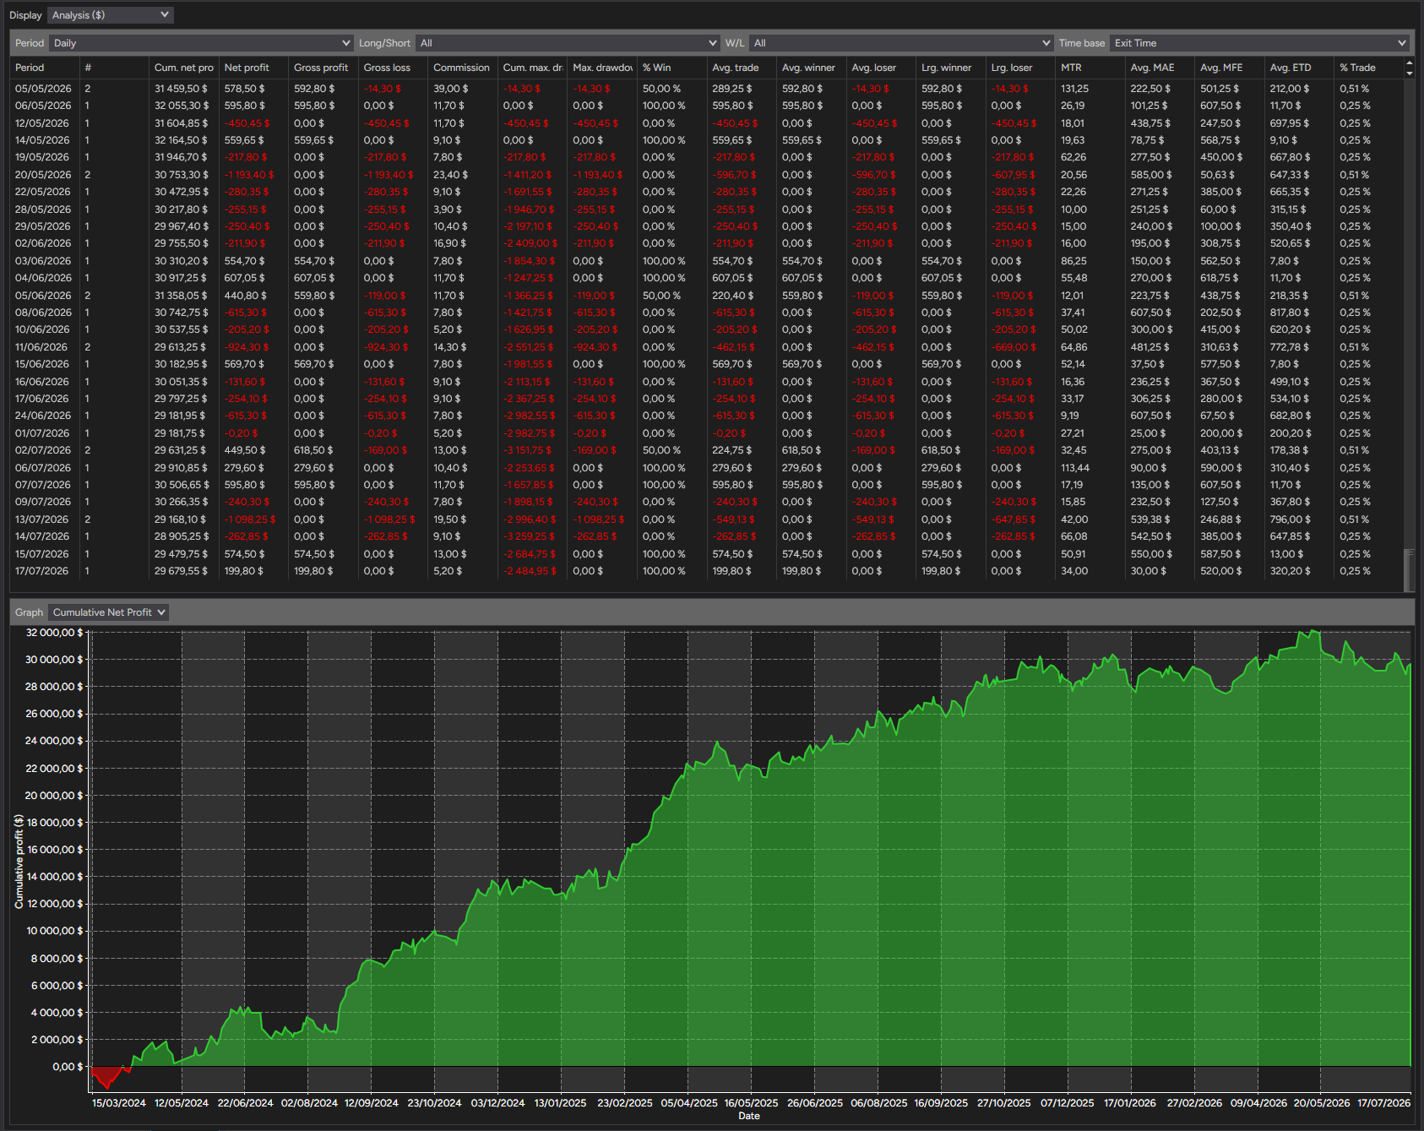This screenshot has width=1424, height=1131.
Task: Select the 08/06/2026 period row
Action: [x=706, y=313]
